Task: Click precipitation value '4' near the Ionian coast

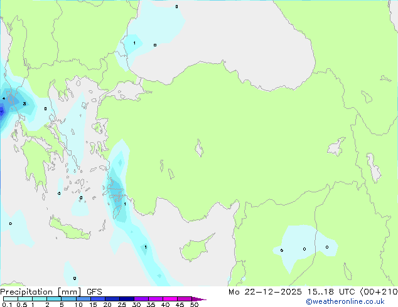Action: click(x=4, y=98)
